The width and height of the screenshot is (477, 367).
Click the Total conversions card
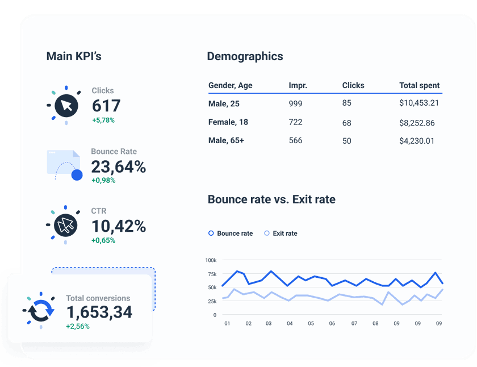coord(82,307)
